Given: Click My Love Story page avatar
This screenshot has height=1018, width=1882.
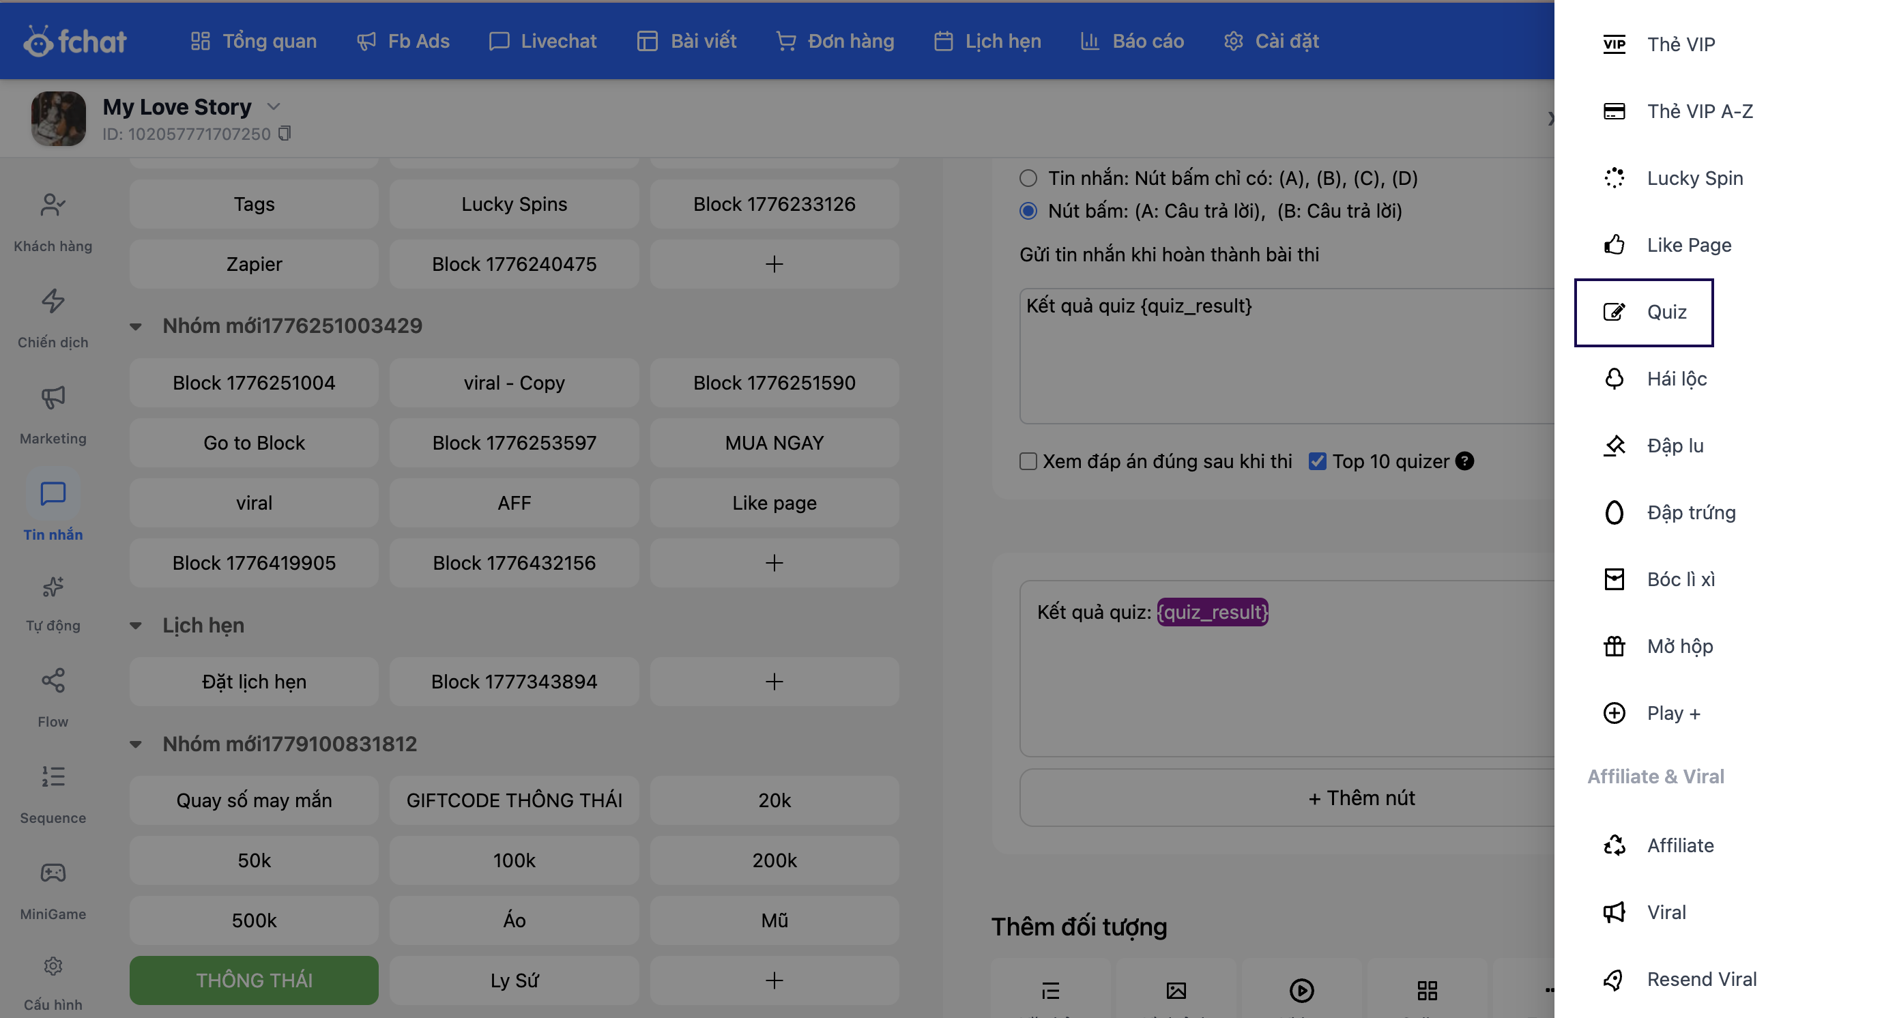Looking at the screenshot, I should pos(59,118).
